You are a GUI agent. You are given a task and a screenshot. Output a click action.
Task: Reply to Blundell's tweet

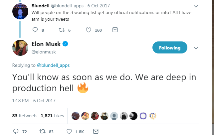[x=36, y=30]
